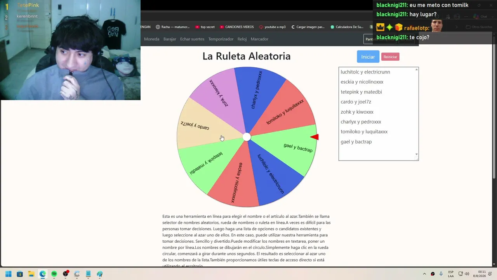Viewport: 497px width, 280px height.
Task: Open the Echar suertes menu item
Action: (x=192, y=39)
